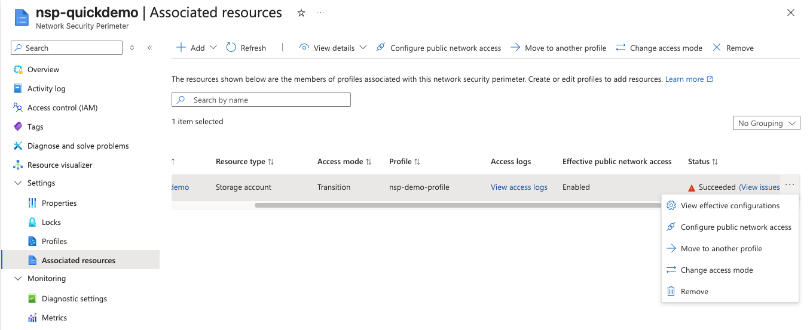The width and height of the screenshot is (810, 330).
Task: Open Metrics under Monitoring
Action: coord(54,317)
